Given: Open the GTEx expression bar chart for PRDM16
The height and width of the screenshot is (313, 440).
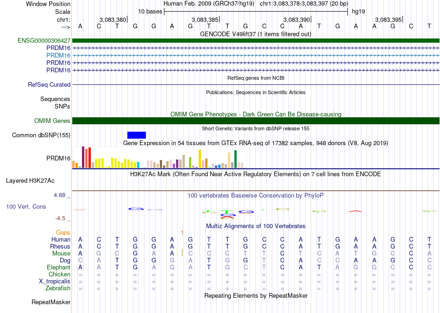Looking at the screenshot, I should click(159, 157).
